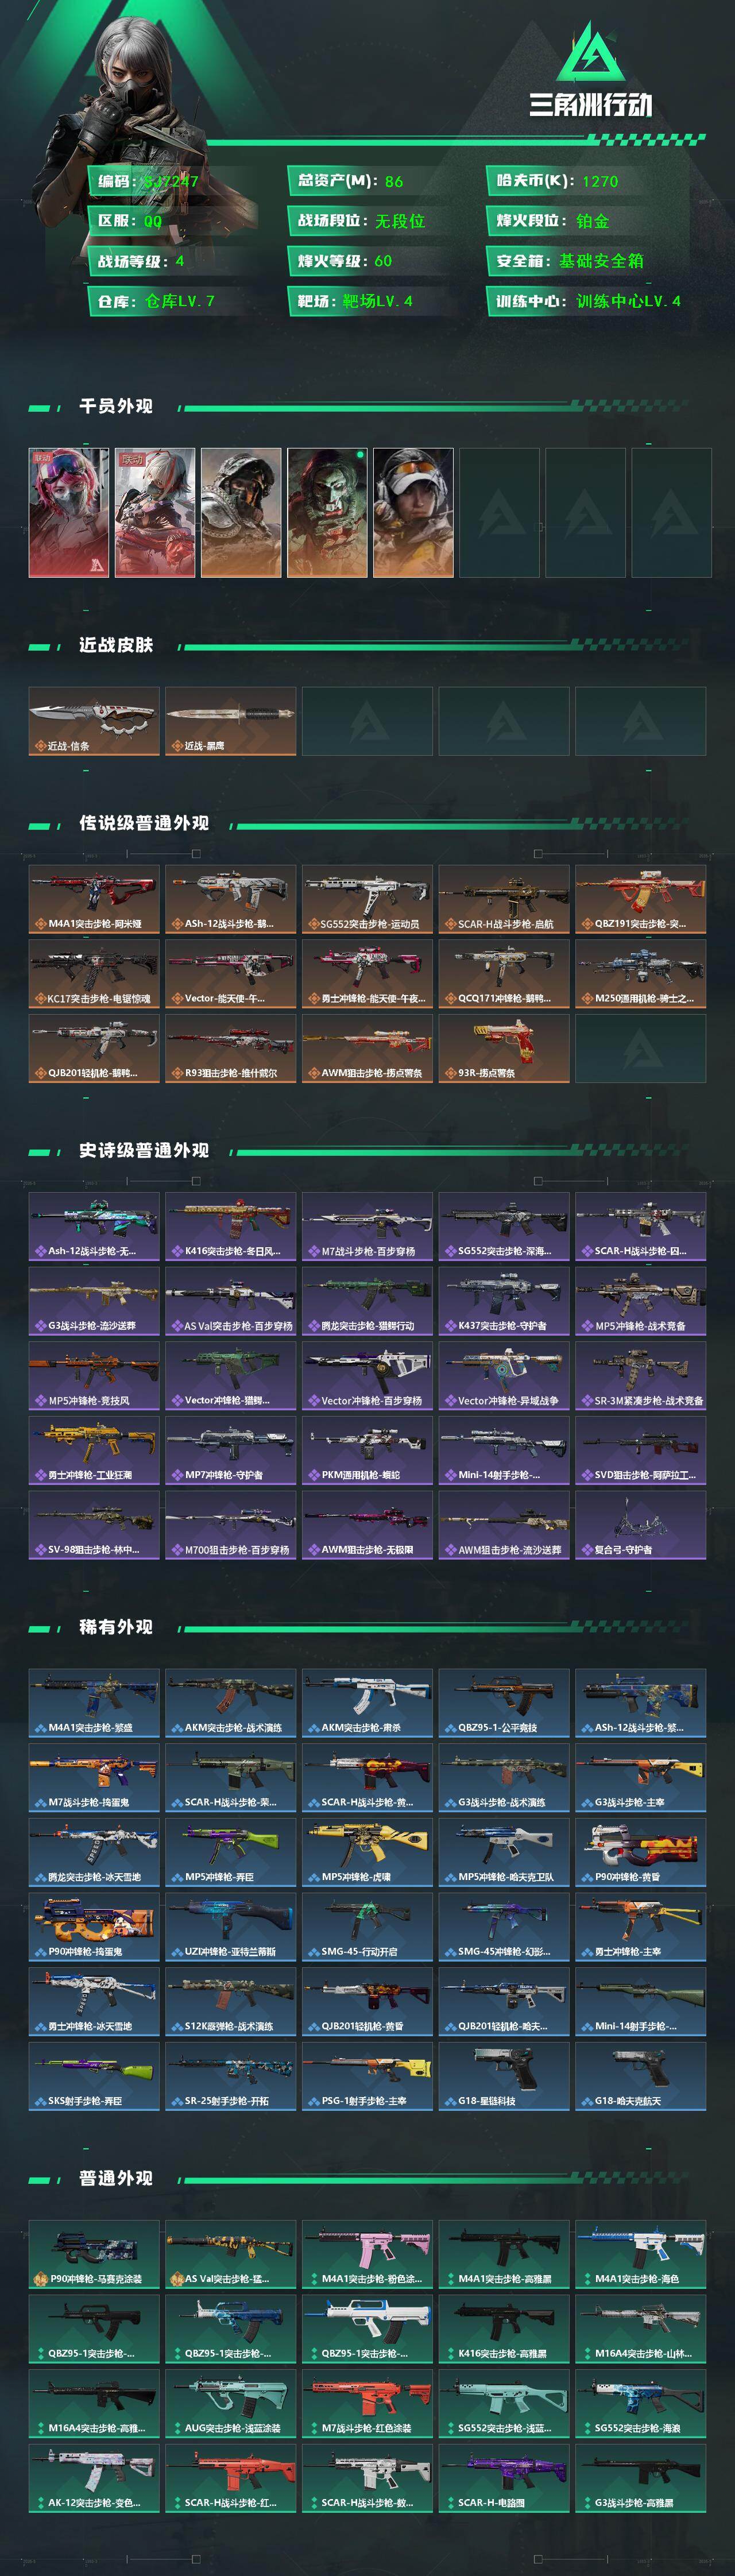Select the 93R-拐点警条 pistol skin
The image size is (735, 2576).
tap(504, 1048)
